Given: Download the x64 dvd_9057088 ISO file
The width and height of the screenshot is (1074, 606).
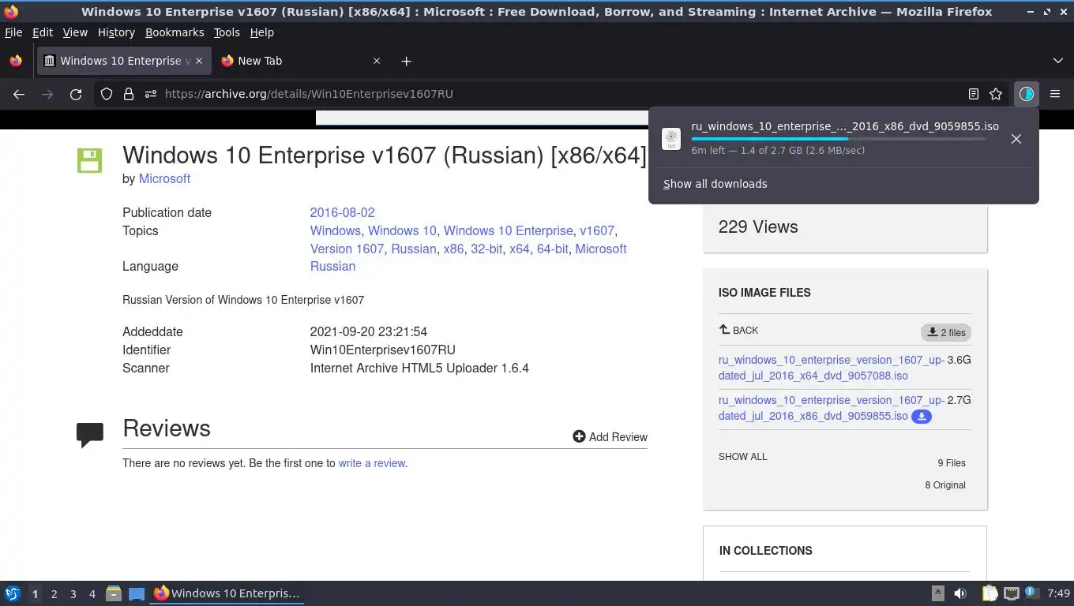Looking at the screenshot, I should pyautogui.click(x=831, y=368).
